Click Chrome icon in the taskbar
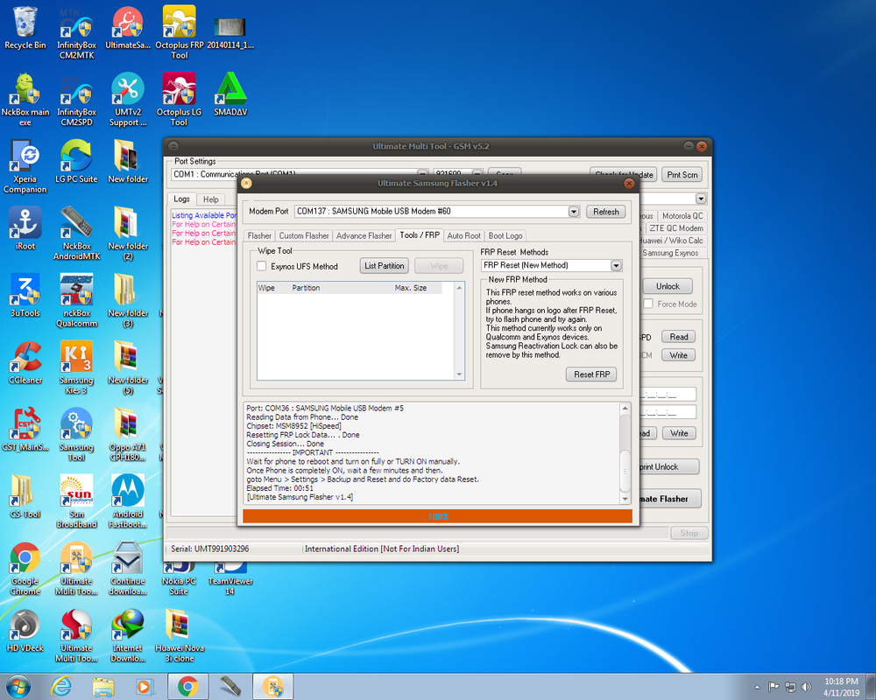The width and height of the screenshot is (876, 700). pos(187,686)
